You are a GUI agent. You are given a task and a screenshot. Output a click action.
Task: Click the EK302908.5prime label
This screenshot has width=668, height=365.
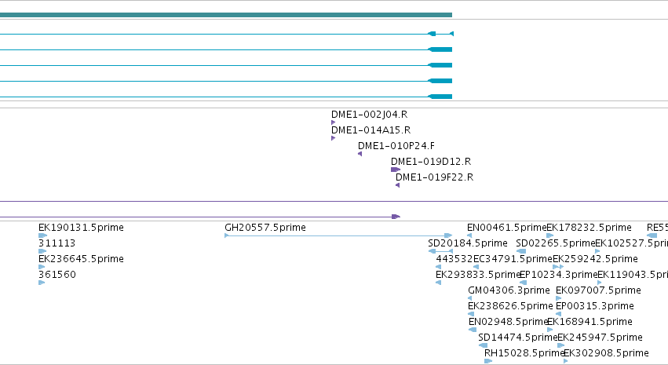click(606, 354)
